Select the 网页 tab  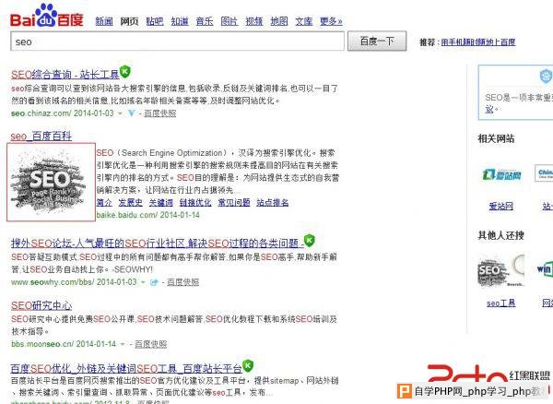pos(129,21)
